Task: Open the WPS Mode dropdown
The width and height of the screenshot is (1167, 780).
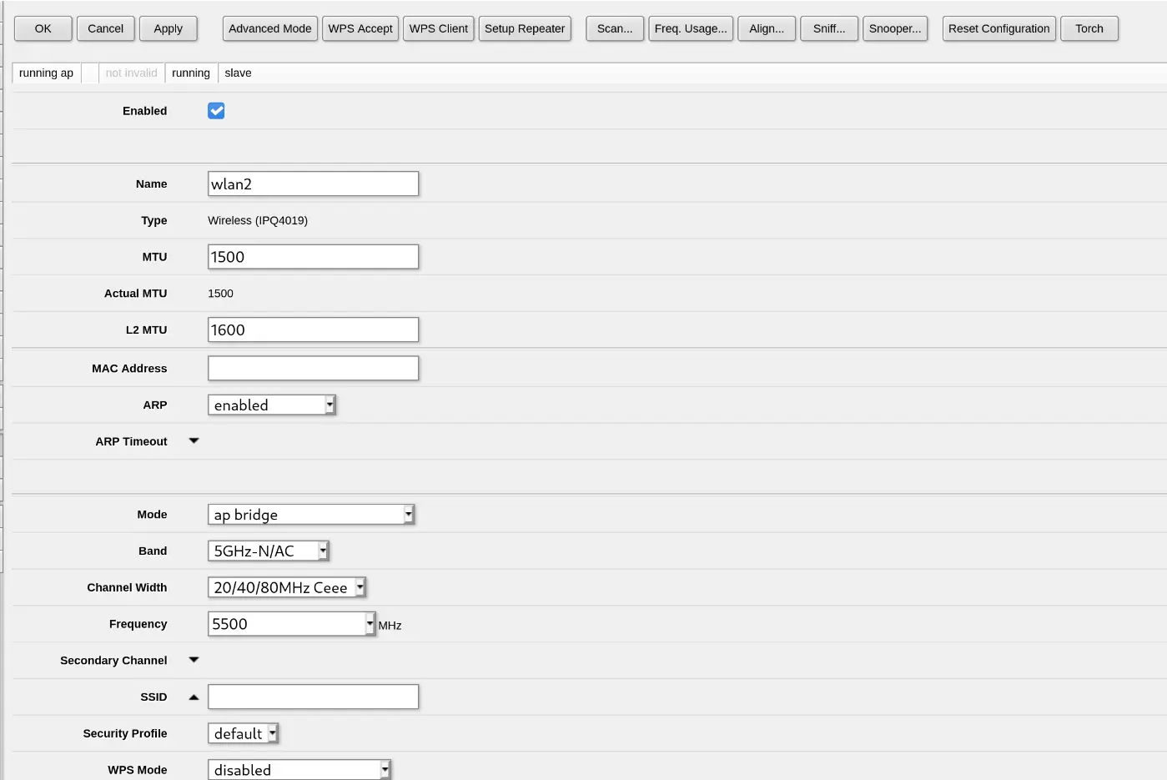Action: click(x=299, y=770)
